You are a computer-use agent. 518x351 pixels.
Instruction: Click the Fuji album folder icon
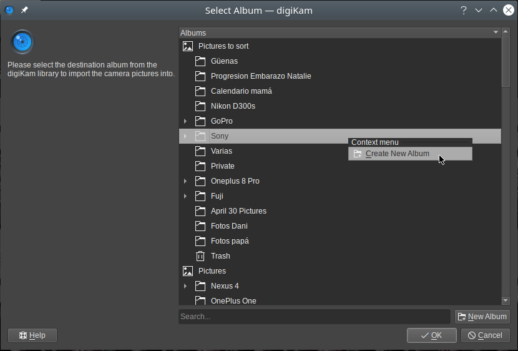pyautogui.click(x=200, y=196)
